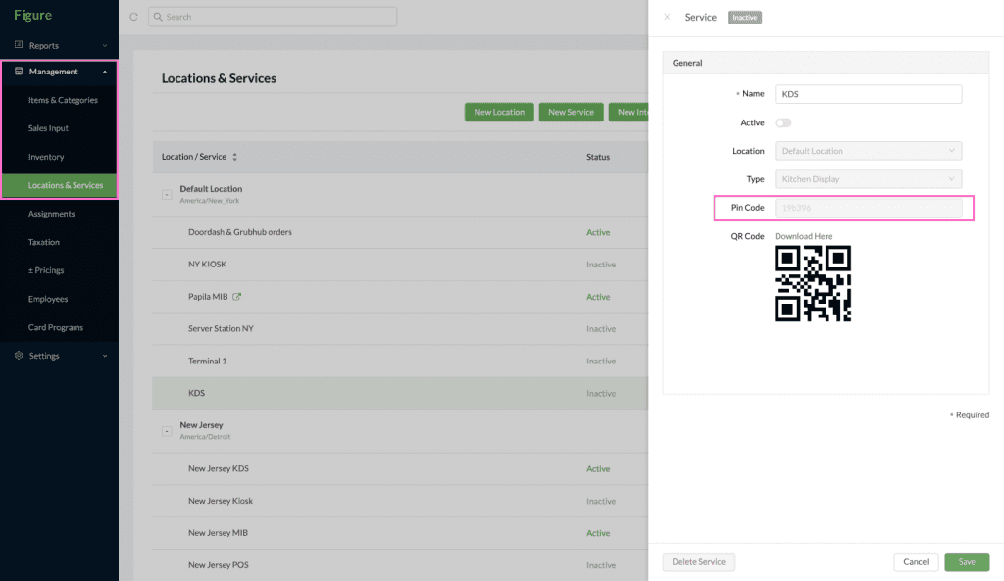This screenshot has width=1004, height=581.
Task: Collapse the Default Location group
Action: 167,195
